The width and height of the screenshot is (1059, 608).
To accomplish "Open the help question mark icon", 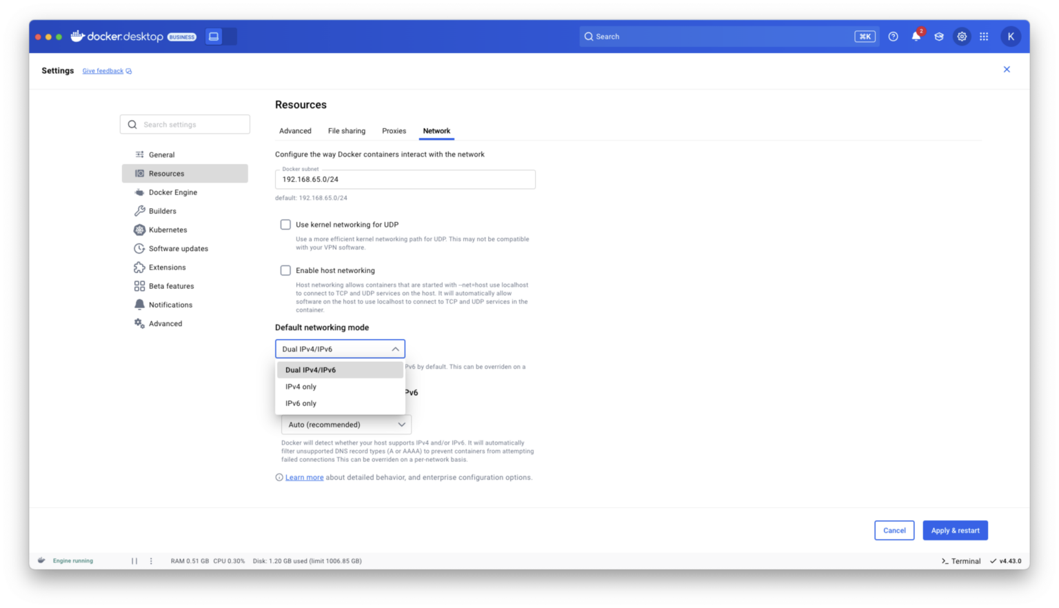I will (893, 37).
